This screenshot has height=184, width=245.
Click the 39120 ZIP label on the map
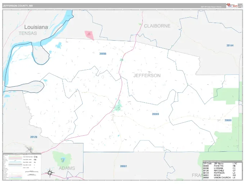coord(34,137)
